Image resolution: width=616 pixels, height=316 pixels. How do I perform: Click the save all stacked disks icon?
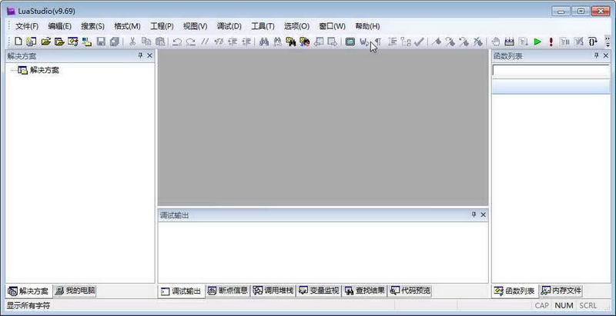coord(114,42)
